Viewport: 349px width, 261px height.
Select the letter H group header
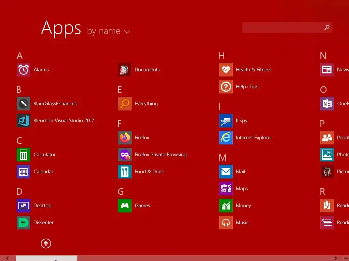click(x=222, y=56)
